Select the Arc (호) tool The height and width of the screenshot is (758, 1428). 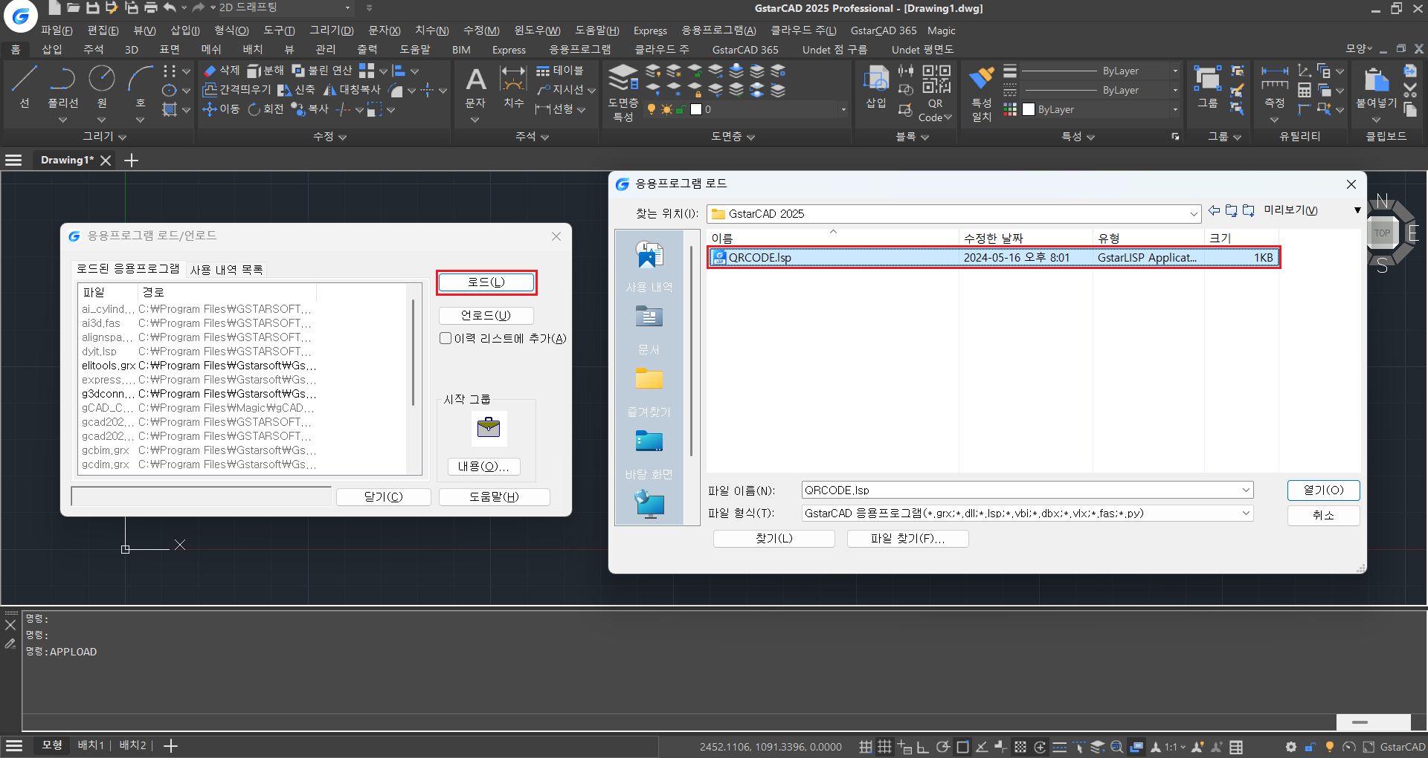click(140, 88)
